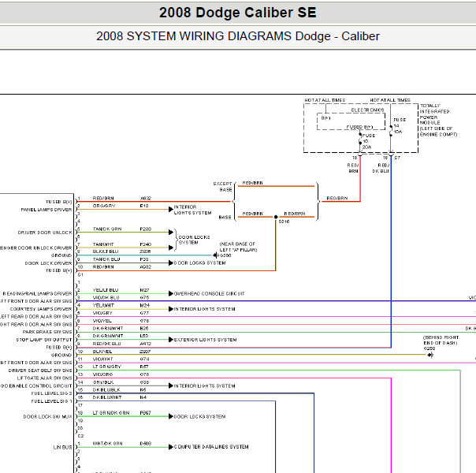Image resolution: width=476 pixels, height=473 pixels.
Task: Click the '2008 Dodge Caliber SE' title
Action: point(238,13)
